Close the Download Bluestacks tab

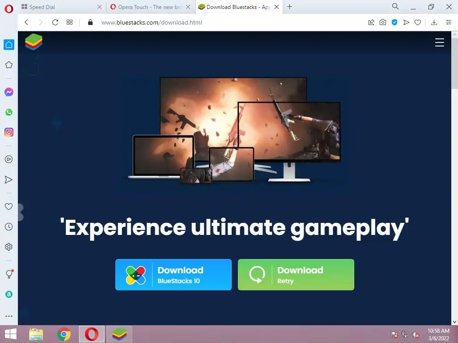click(x=276, y=7)
